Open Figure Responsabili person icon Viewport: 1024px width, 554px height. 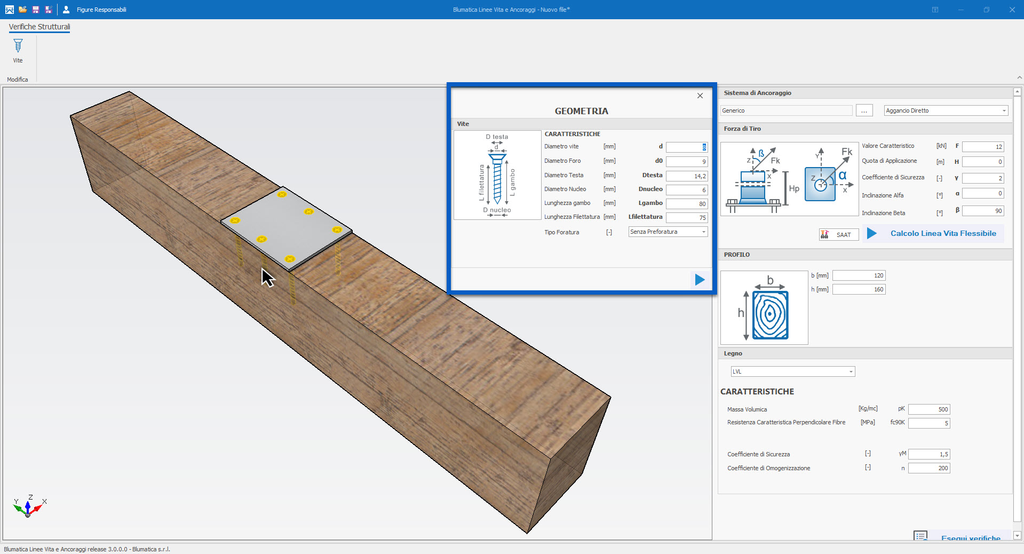point(66,10)
